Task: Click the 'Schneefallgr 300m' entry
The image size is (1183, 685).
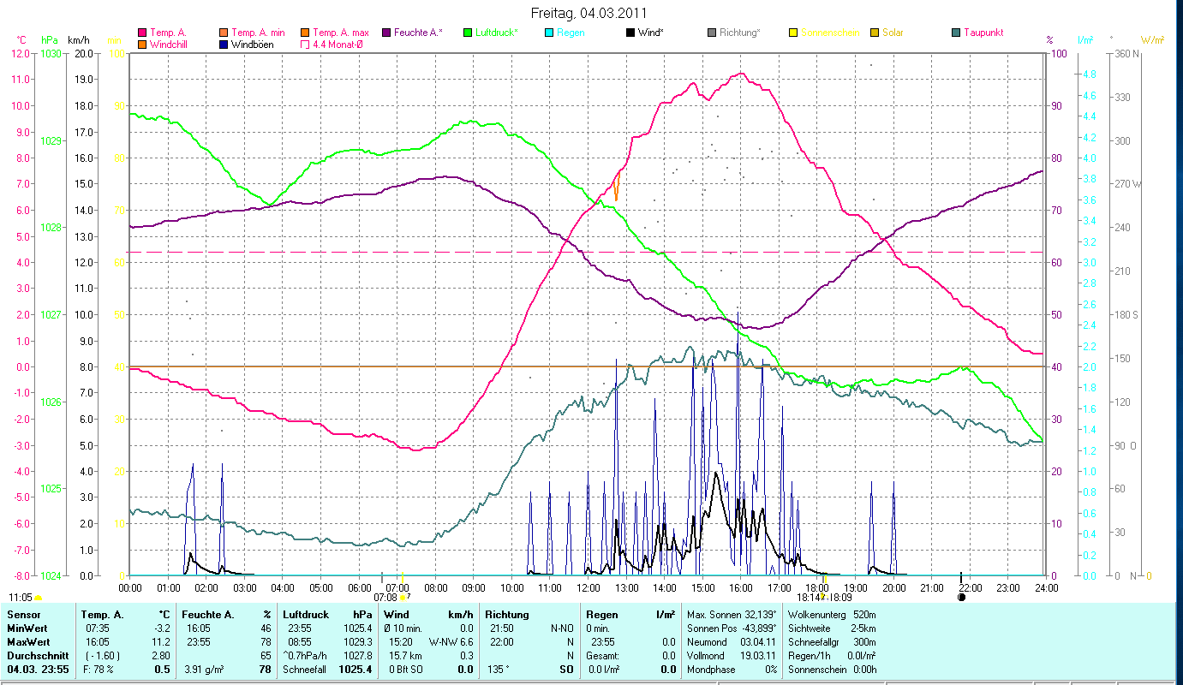Action: (x=832, y=642)
